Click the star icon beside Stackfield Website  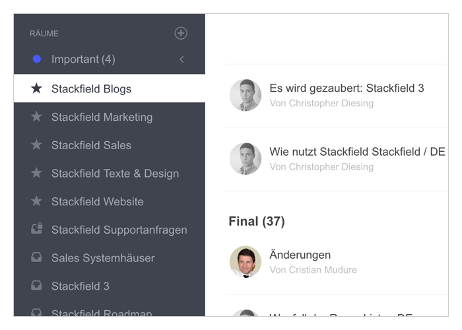coord(36,201)
